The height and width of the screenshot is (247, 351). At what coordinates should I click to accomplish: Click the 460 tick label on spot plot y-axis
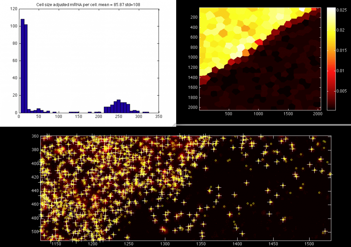pyautogui.click(x=35, y=204)
